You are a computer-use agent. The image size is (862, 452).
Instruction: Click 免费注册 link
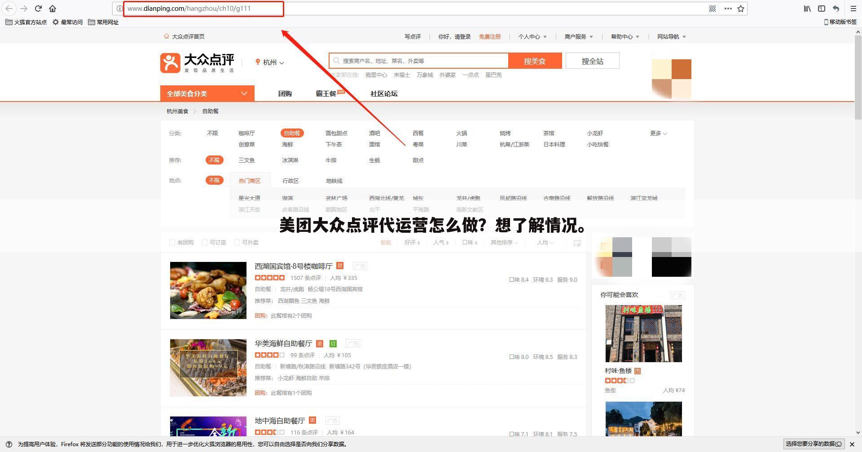490,36
